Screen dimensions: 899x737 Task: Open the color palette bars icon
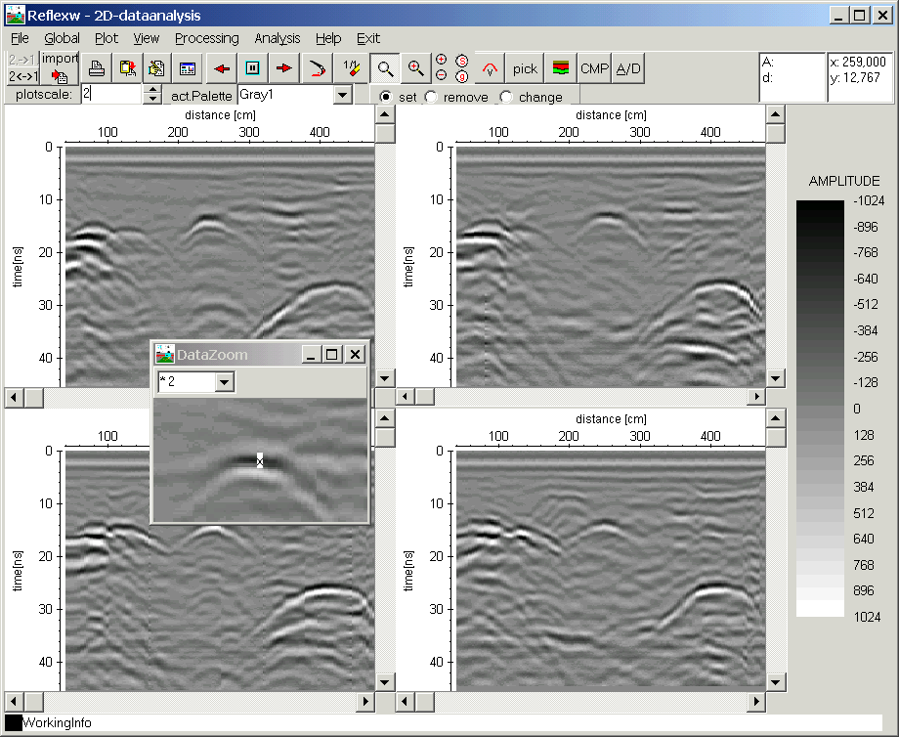point(560,68)
